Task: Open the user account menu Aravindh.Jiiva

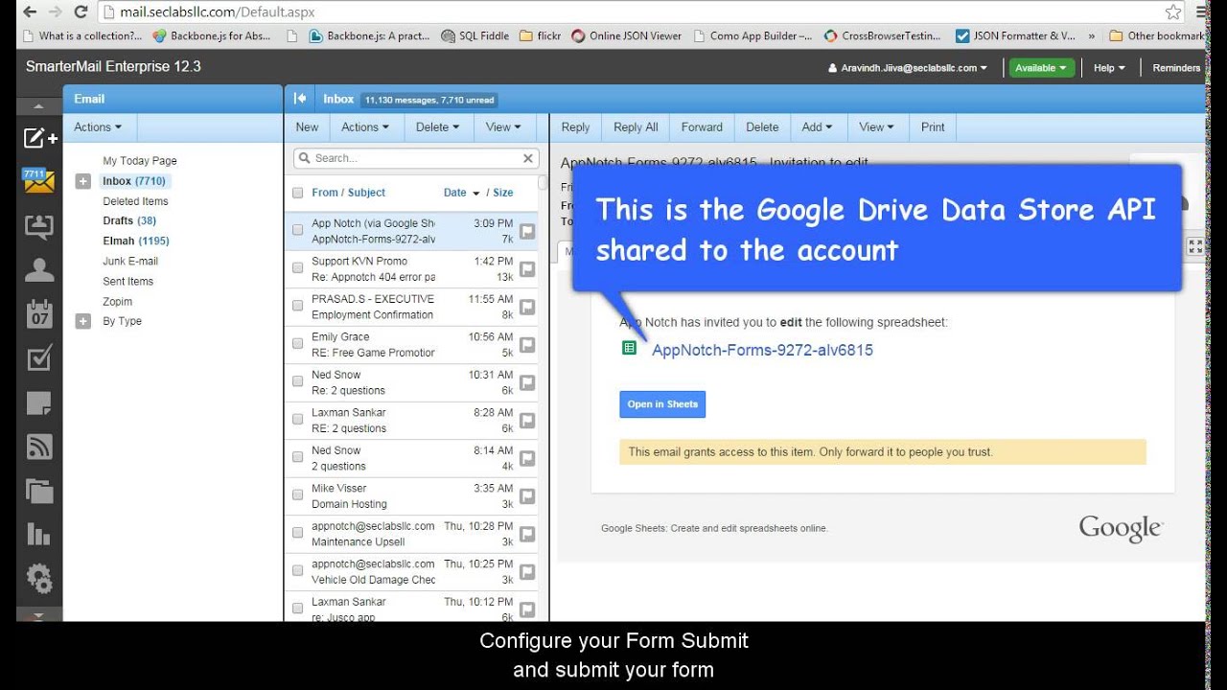Action: (x=907, y=68)
